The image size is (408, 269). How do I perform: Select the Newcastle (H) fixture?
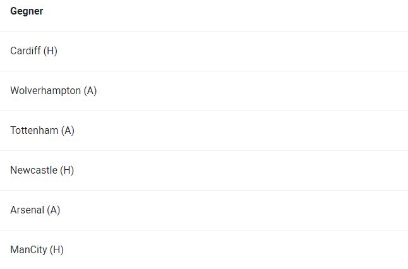pos(42,170)
